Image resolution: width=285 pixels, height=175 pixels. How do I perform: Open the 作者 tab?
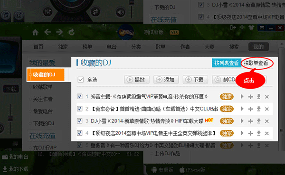click(185, 47)
